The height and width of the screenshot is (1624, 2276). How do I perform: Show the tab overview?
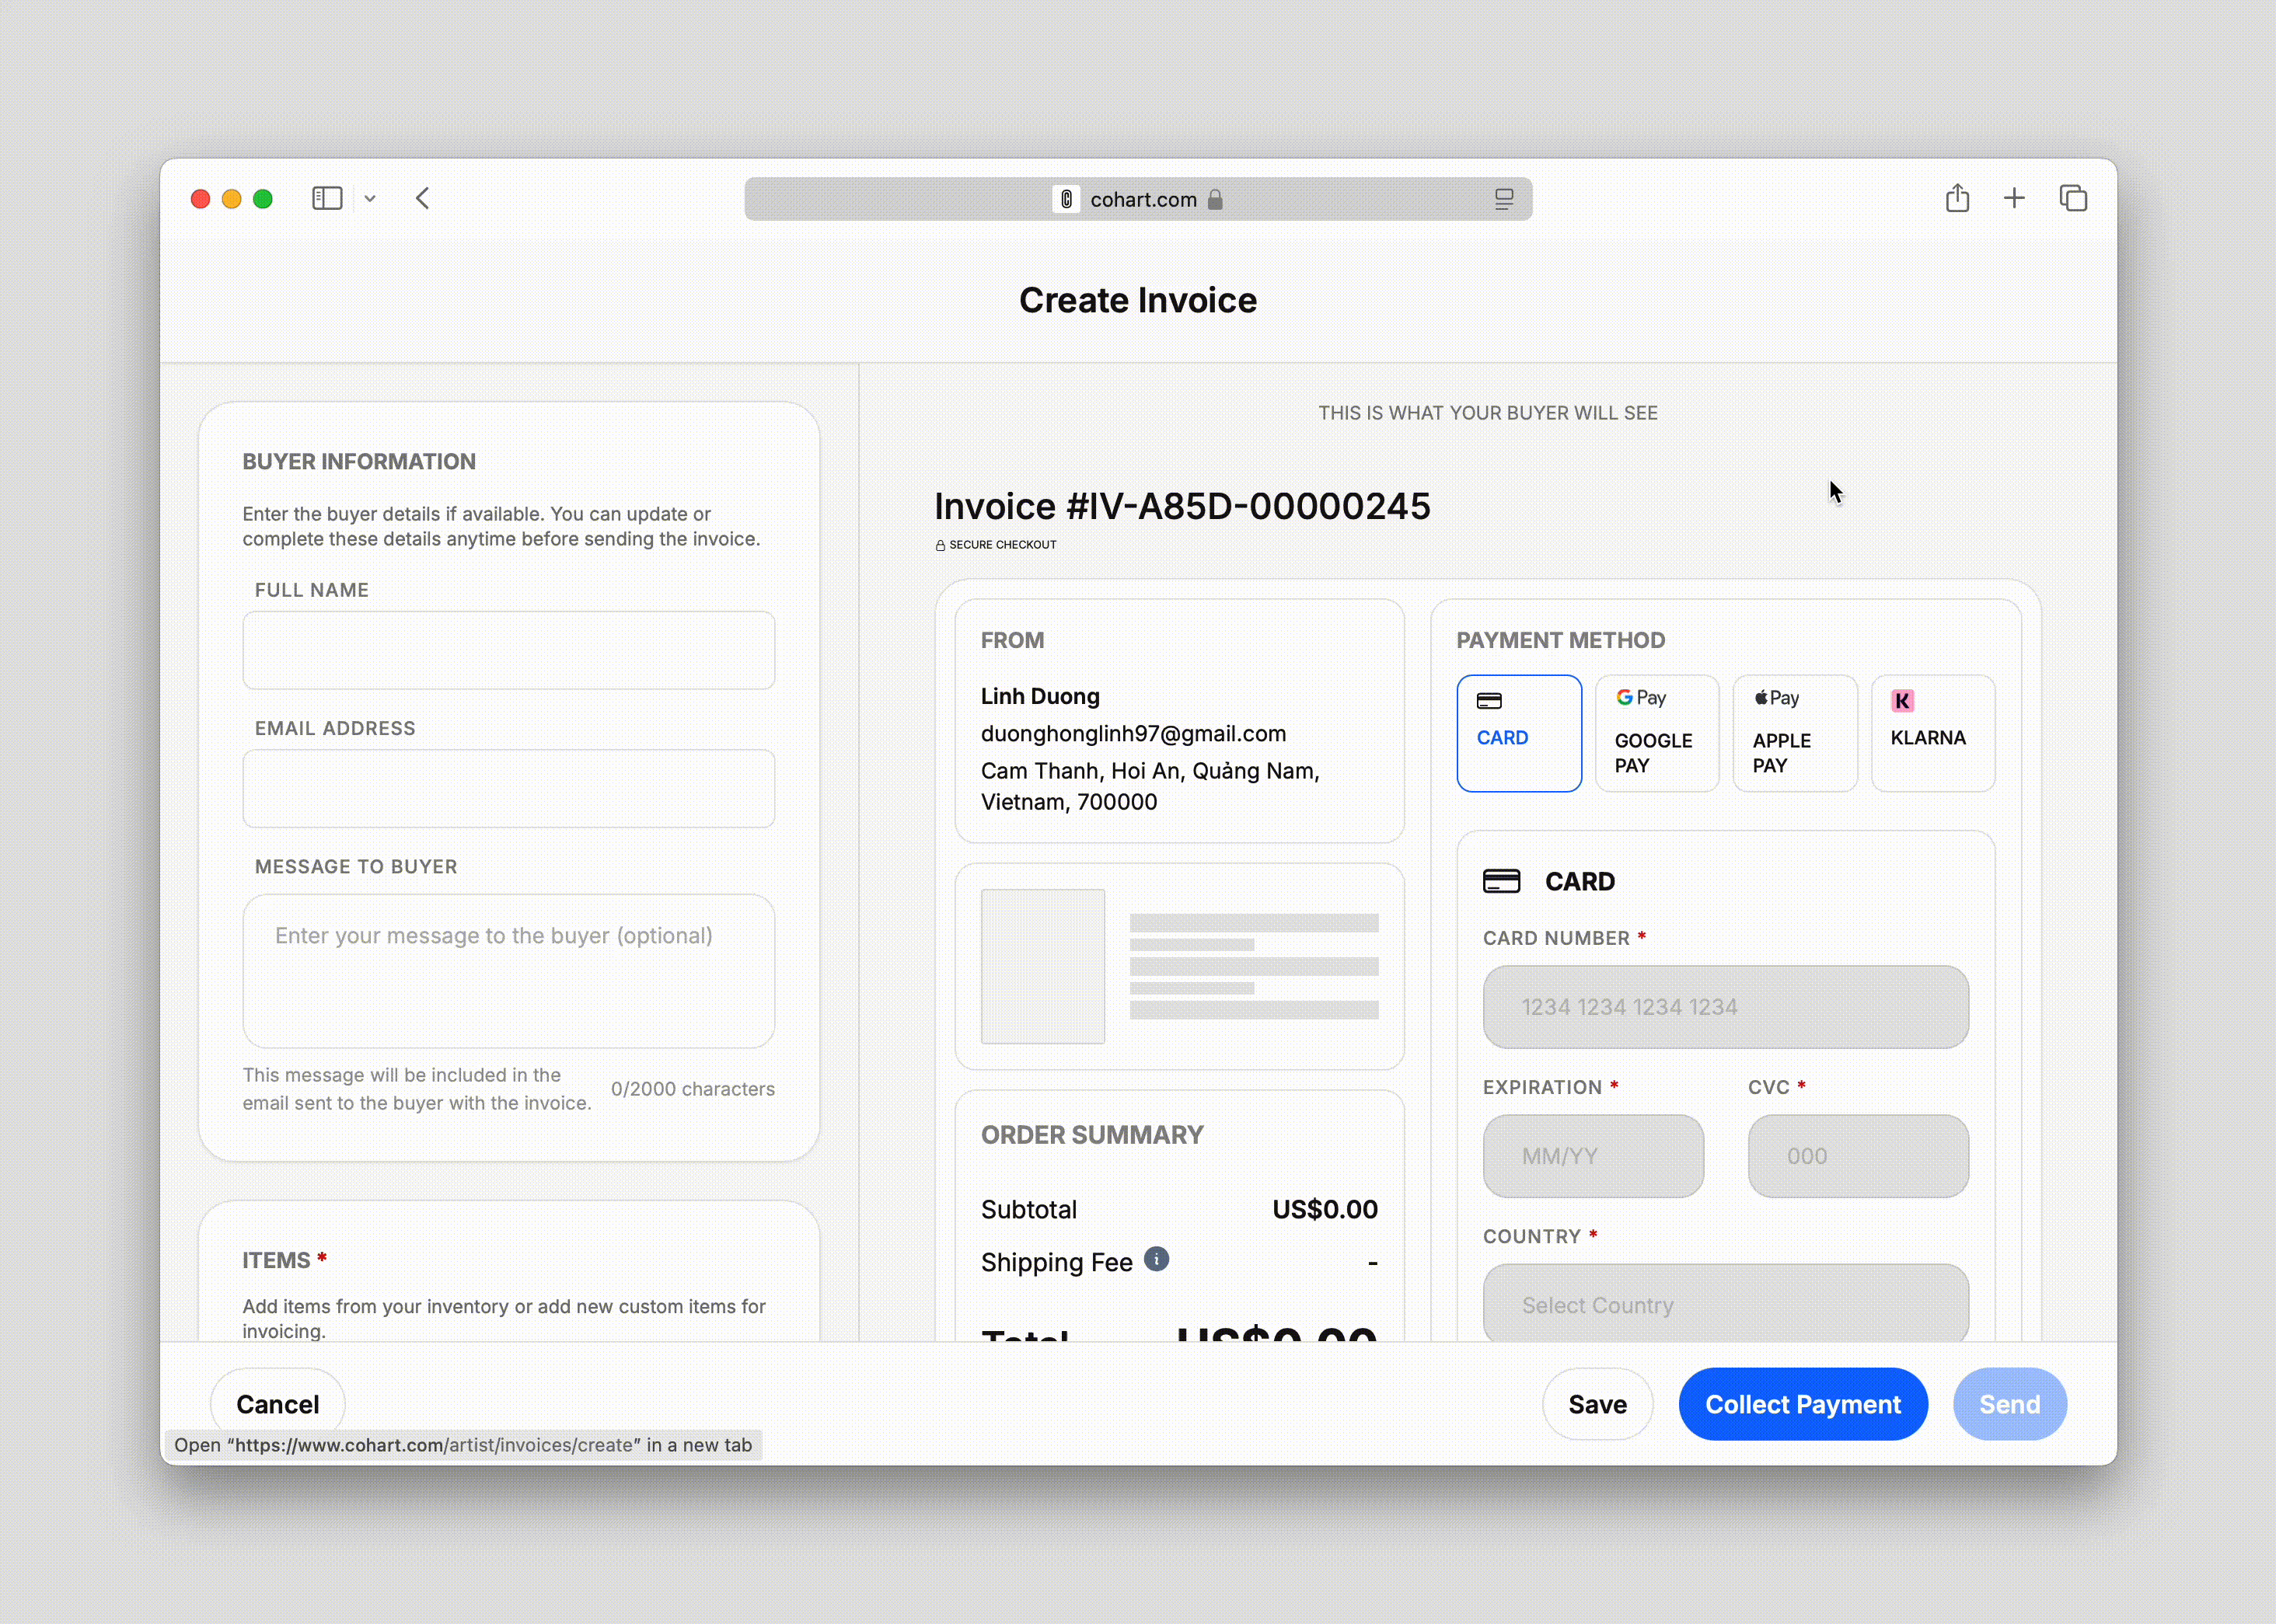2072,198
